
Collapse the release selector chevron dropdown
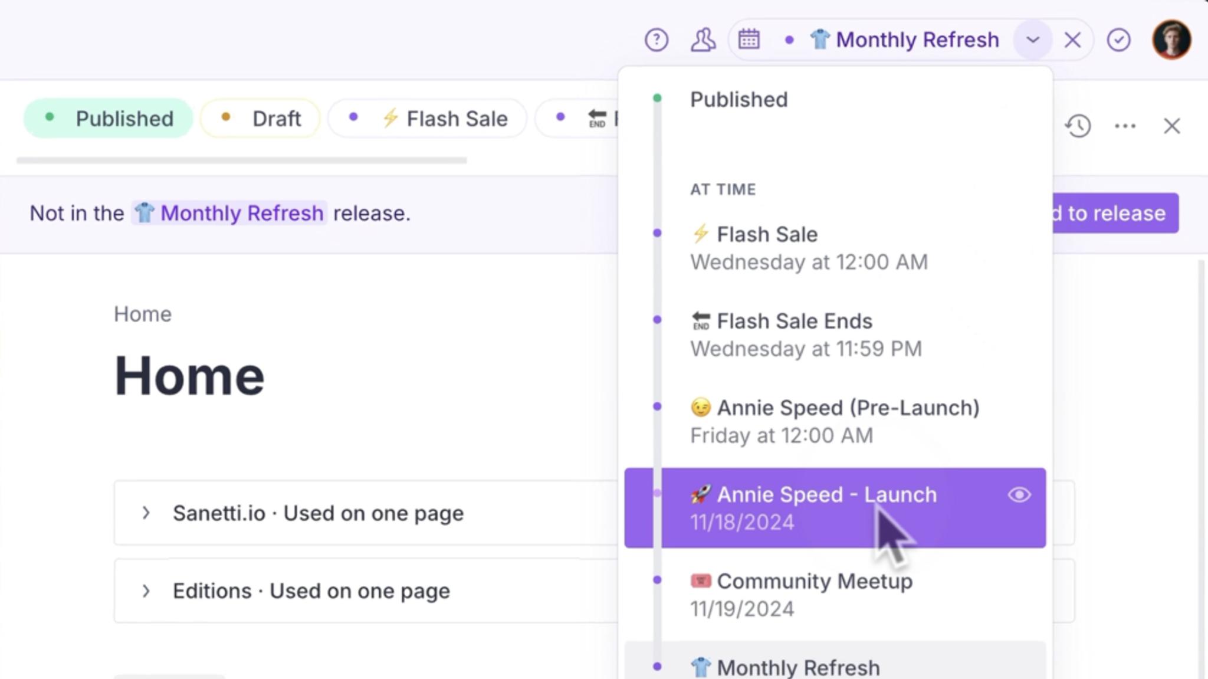pyautogui.click(x=1032, y=40)
